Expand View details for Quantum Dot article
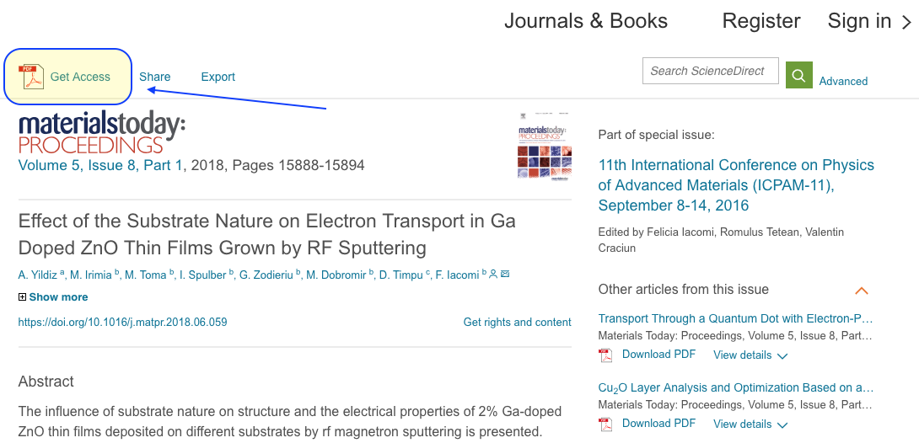 750,355
